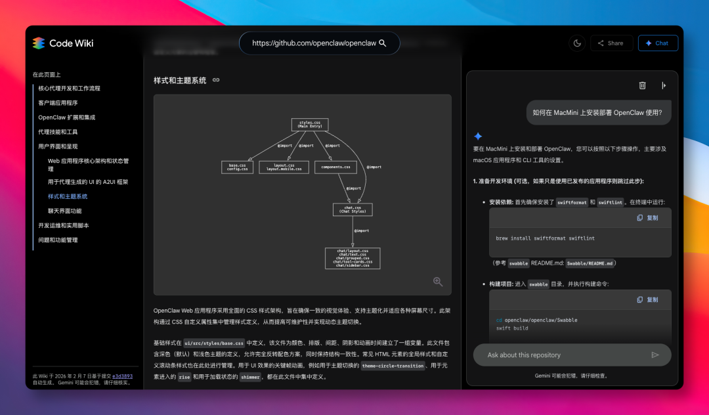709x415 pixels.
Task: Open the Chat button
Action: coord(658,43)
